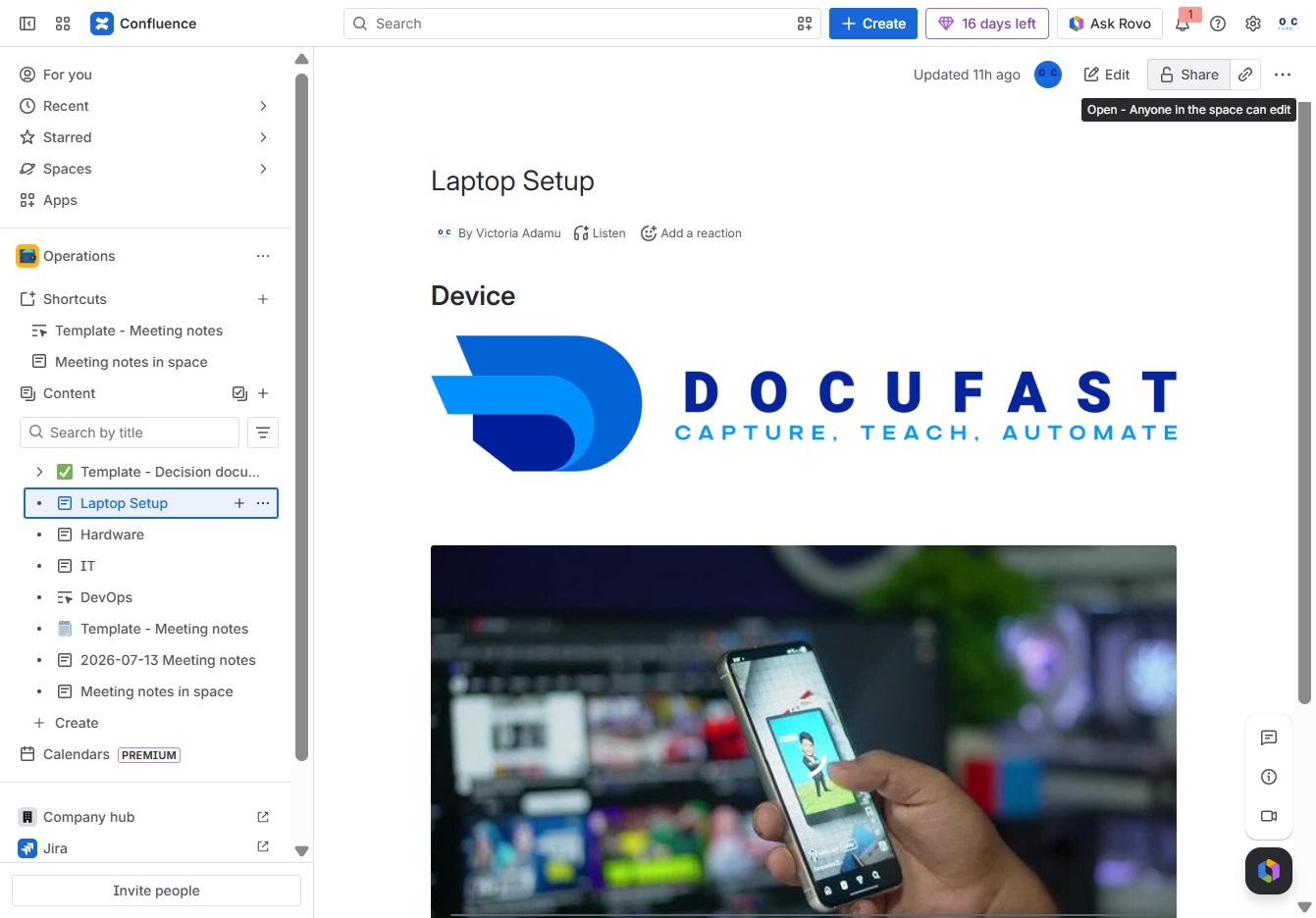Open the Rovo chat floating button
Screen dimensions: 1316x918
coord(1269,871)
